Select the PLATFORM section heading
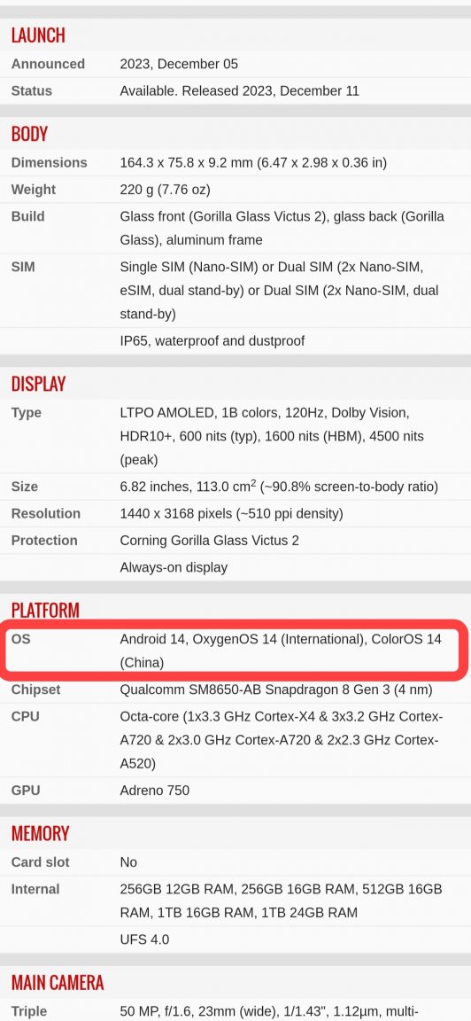The width and height of the screenshot is (471, 1021). click(x=45, y=610)
